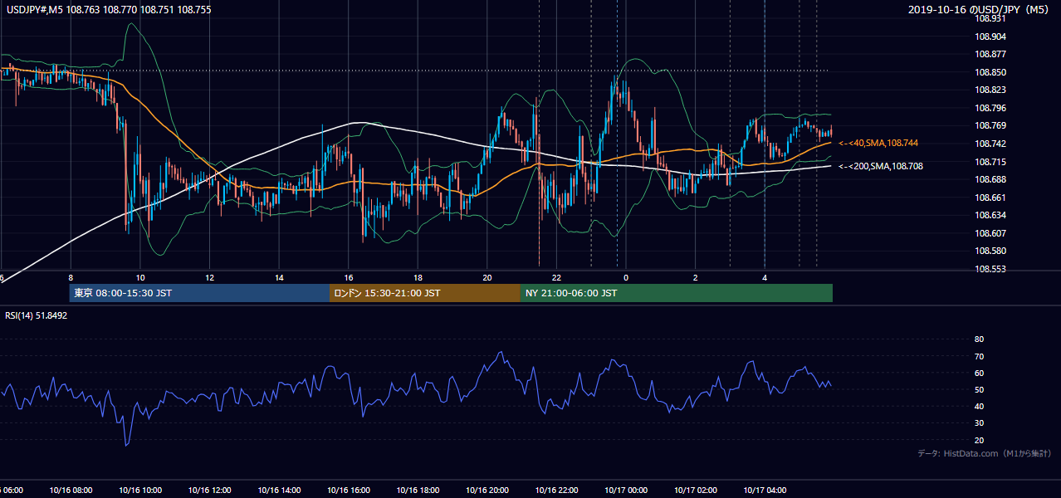Screen dimensions: 1061x498
Task: Click the hour 18 tick label under the chart
Action: click(418, 278)
